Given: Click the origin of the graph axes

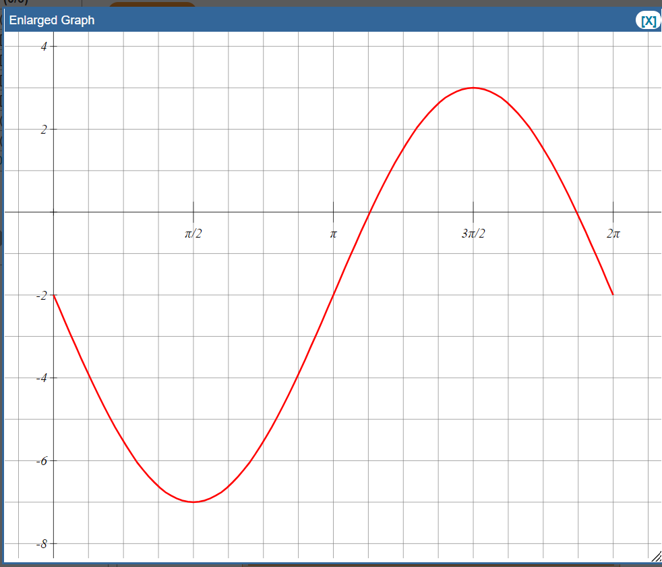Looking at the screenshot, I should (54, 211).
